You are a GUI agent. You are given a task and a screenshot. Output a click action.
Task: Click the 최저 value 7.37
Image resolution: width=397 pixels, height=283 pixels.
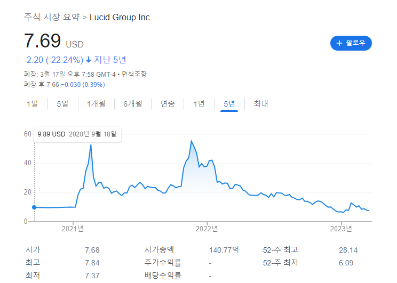pyautogui.click(x=92, y=276)
